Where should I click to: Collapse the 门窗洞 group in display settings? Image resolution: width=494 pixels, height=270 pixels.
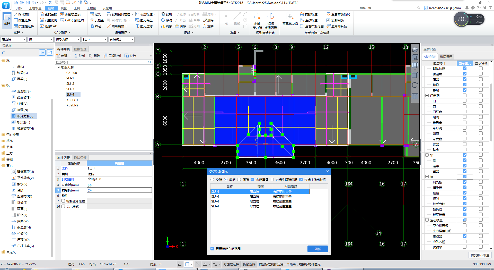click(x=427, y=96)
